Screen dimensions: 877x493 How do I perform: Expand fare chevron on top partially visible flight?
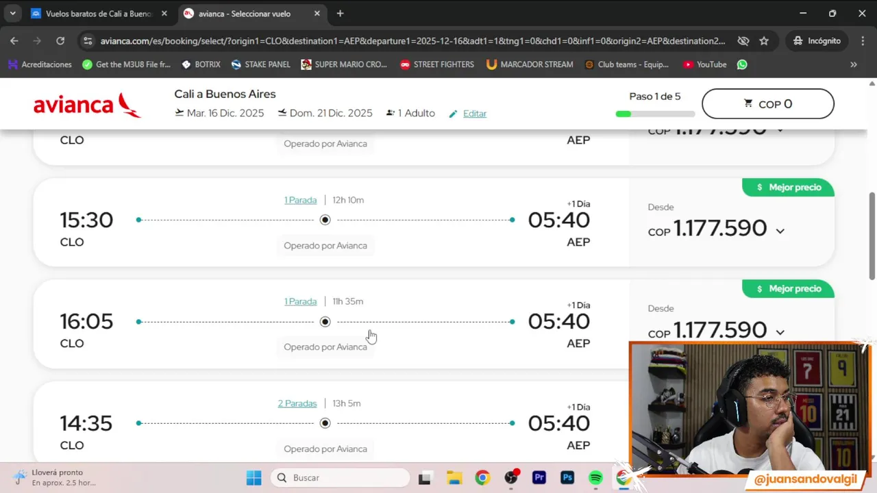pos(780,129)
